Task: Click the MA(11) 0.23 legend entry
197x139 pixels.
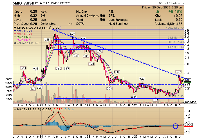Action: pos(23,34)
